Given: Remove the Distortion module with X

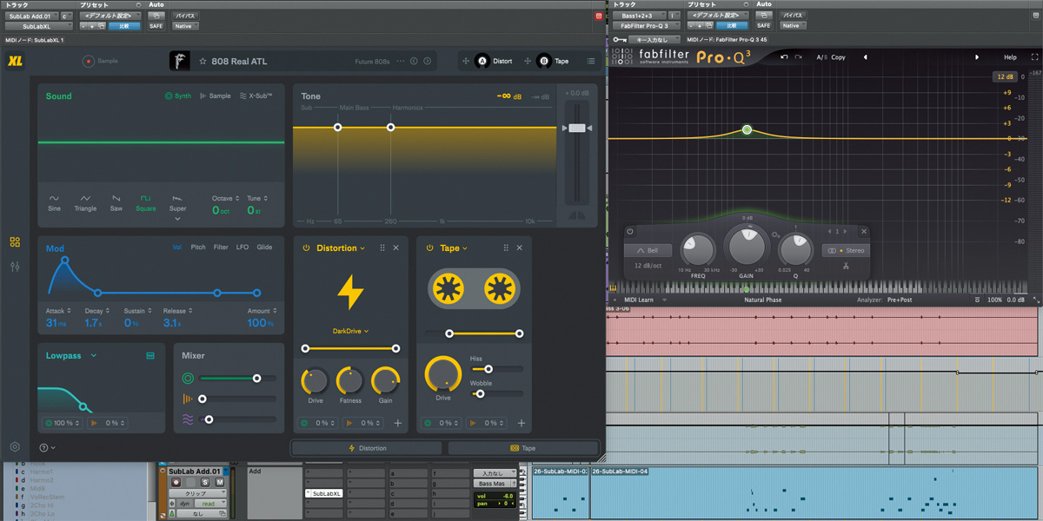Looking at the screenshot, I should point(396,248).
